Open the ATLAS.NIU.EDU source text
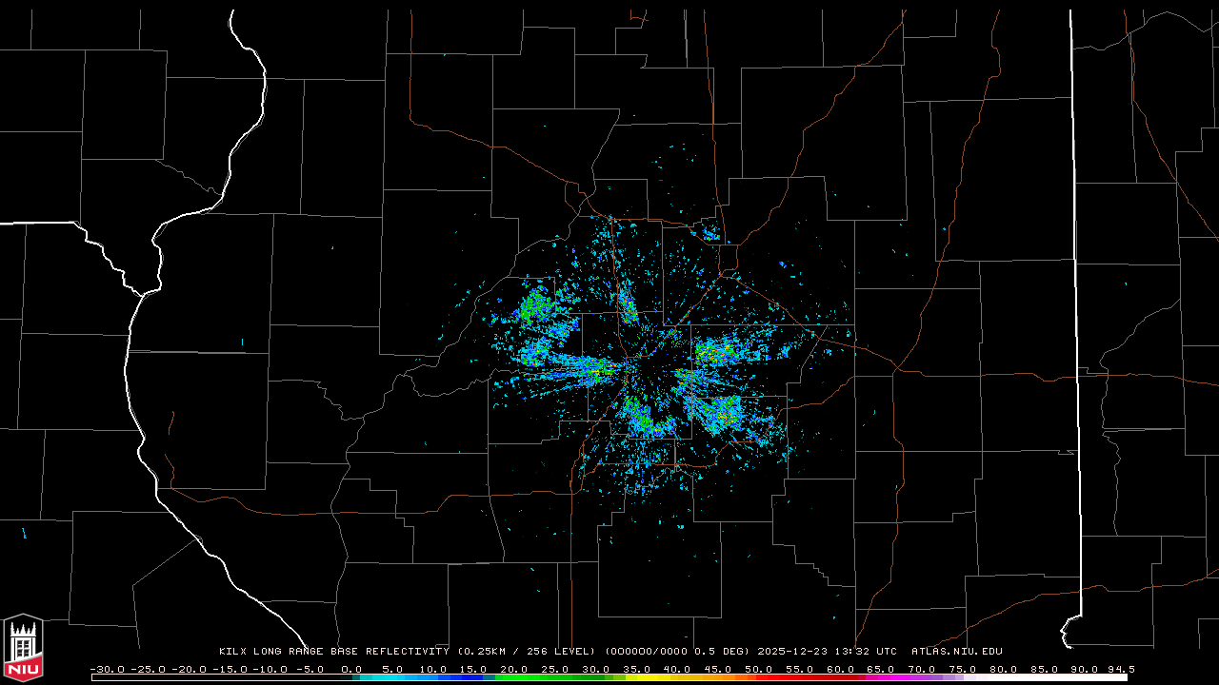The height and width of the screenshot is (685, 1219). coord(957,652)
